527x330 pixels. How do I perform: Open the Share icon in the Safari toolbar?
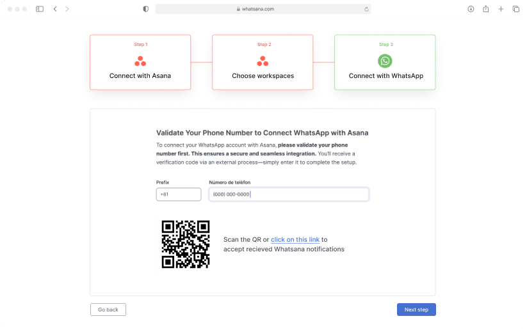click(486, 9)
